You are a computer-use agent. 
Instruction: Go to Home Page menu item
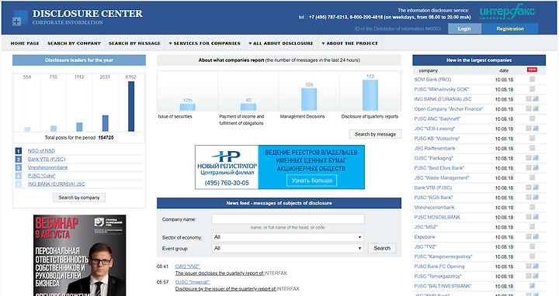(x=25, y=43)
